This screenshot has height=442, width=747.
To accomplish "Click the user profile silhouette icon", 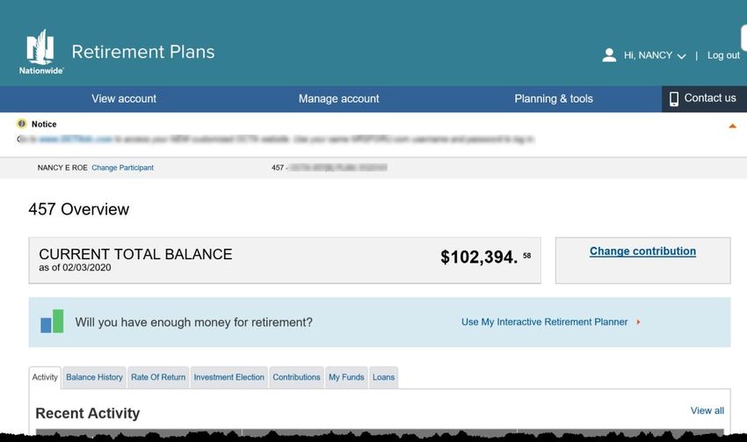I will tap(609, 55).
